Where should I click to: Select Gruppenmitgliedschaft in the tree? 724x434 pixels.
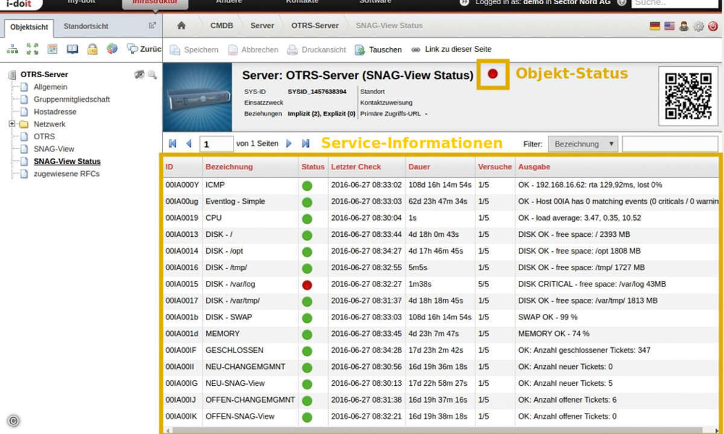pos(72,99)
